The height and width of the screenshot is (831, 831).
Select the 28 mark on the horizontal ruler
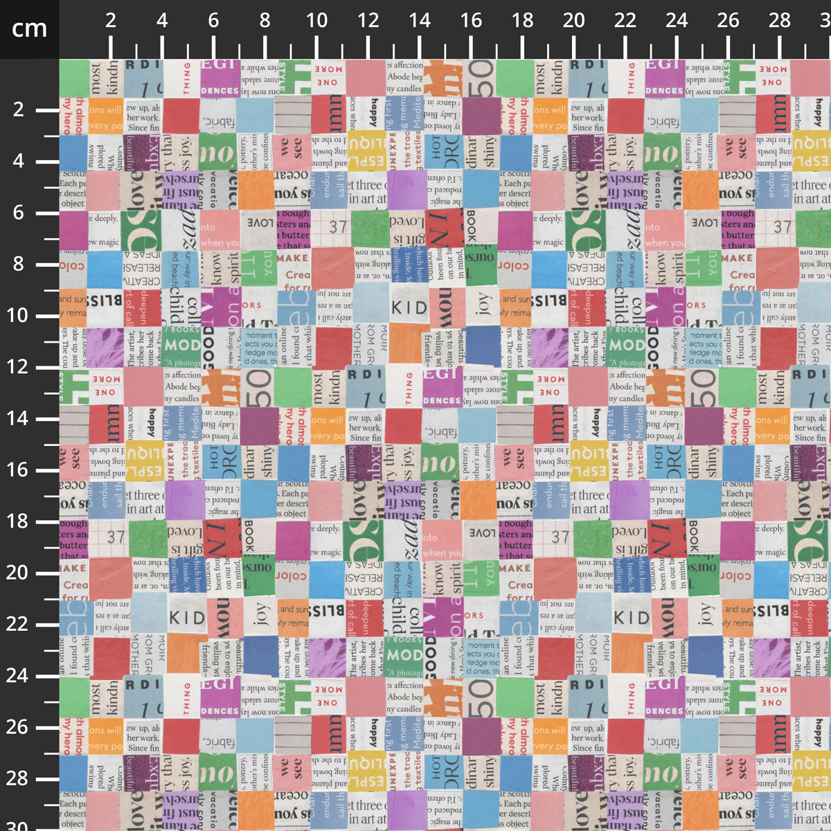point(780,20)
